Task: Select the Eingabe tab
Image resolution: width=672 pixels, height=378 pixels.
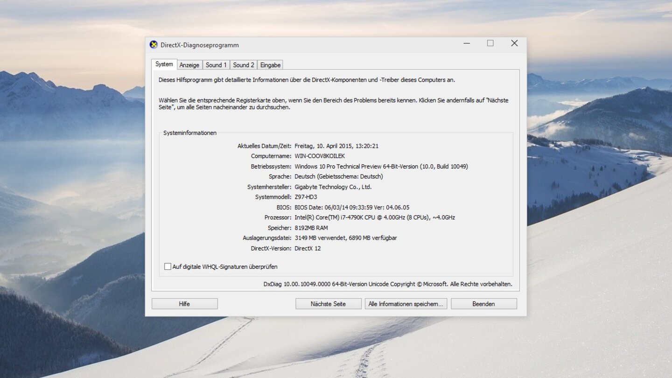Action: (x=271, y=65)
